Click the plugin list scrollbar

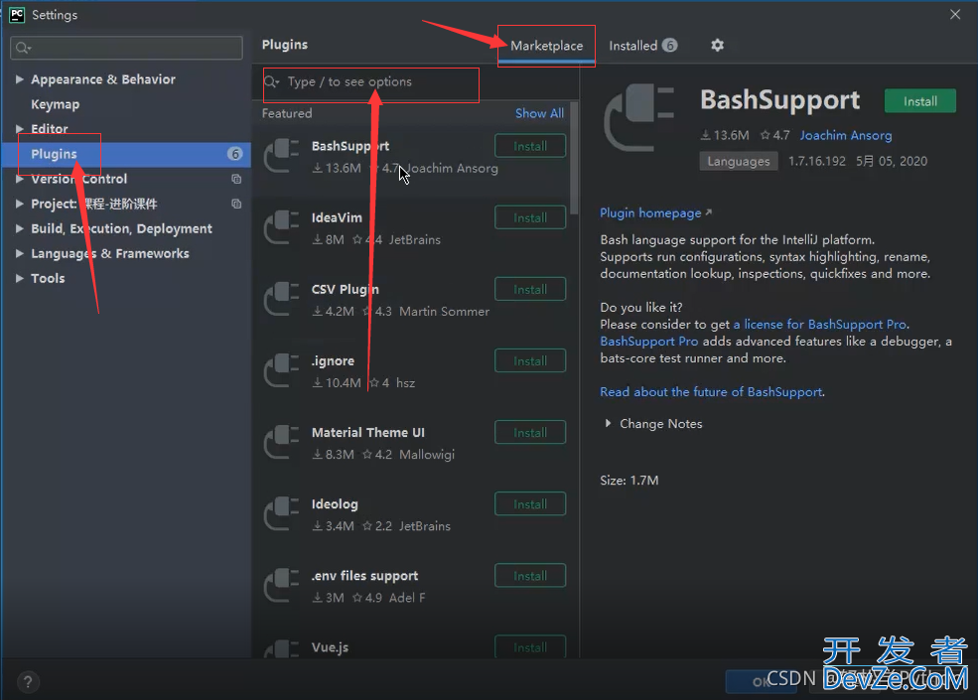575,159
